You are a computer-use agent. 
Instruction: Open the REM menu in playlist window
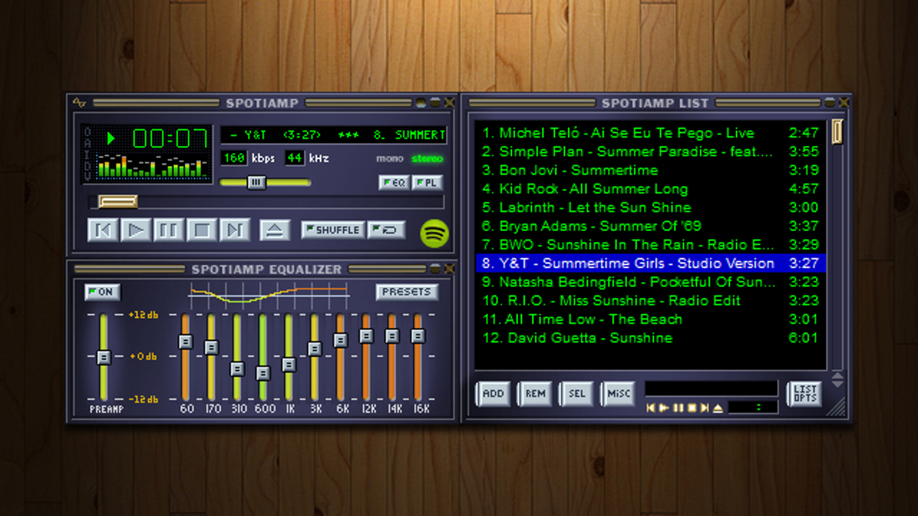[535, 394]
